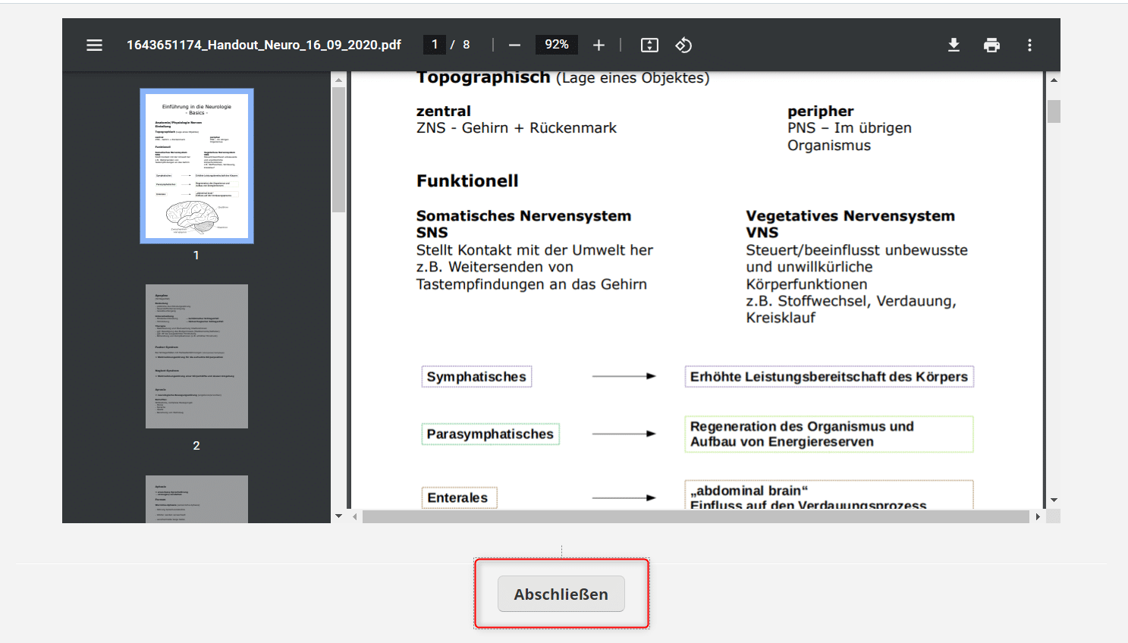Open the third page thumbnail
This screenshot has height=643, width=1128.
pyautogui.click(x=196, y=499)
